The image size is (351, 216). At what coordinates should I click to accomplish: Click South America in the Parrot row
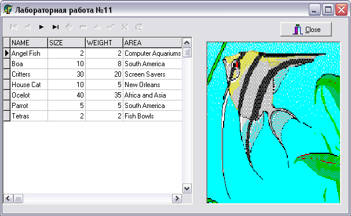pyautogui.click(x=152, y=106)
